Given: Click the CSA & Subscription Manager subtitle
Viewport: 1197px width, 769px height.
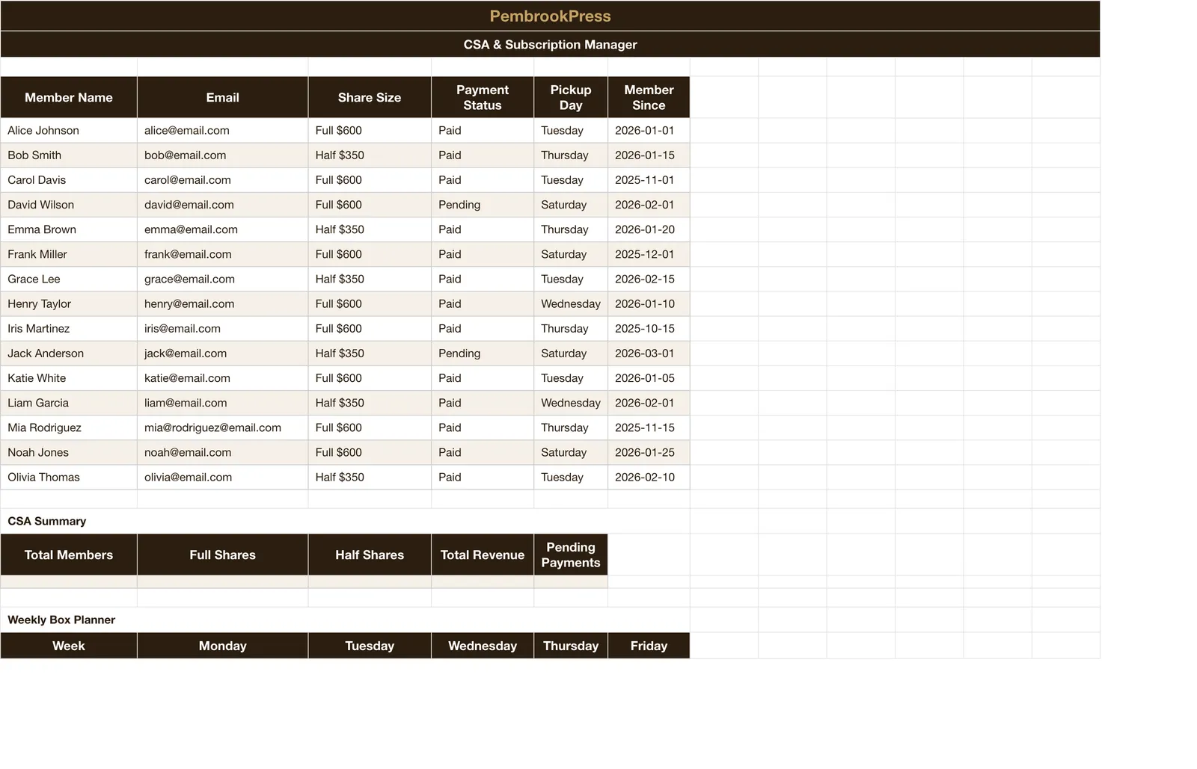Looking at the screenshot, I should (x=550, y=44).
